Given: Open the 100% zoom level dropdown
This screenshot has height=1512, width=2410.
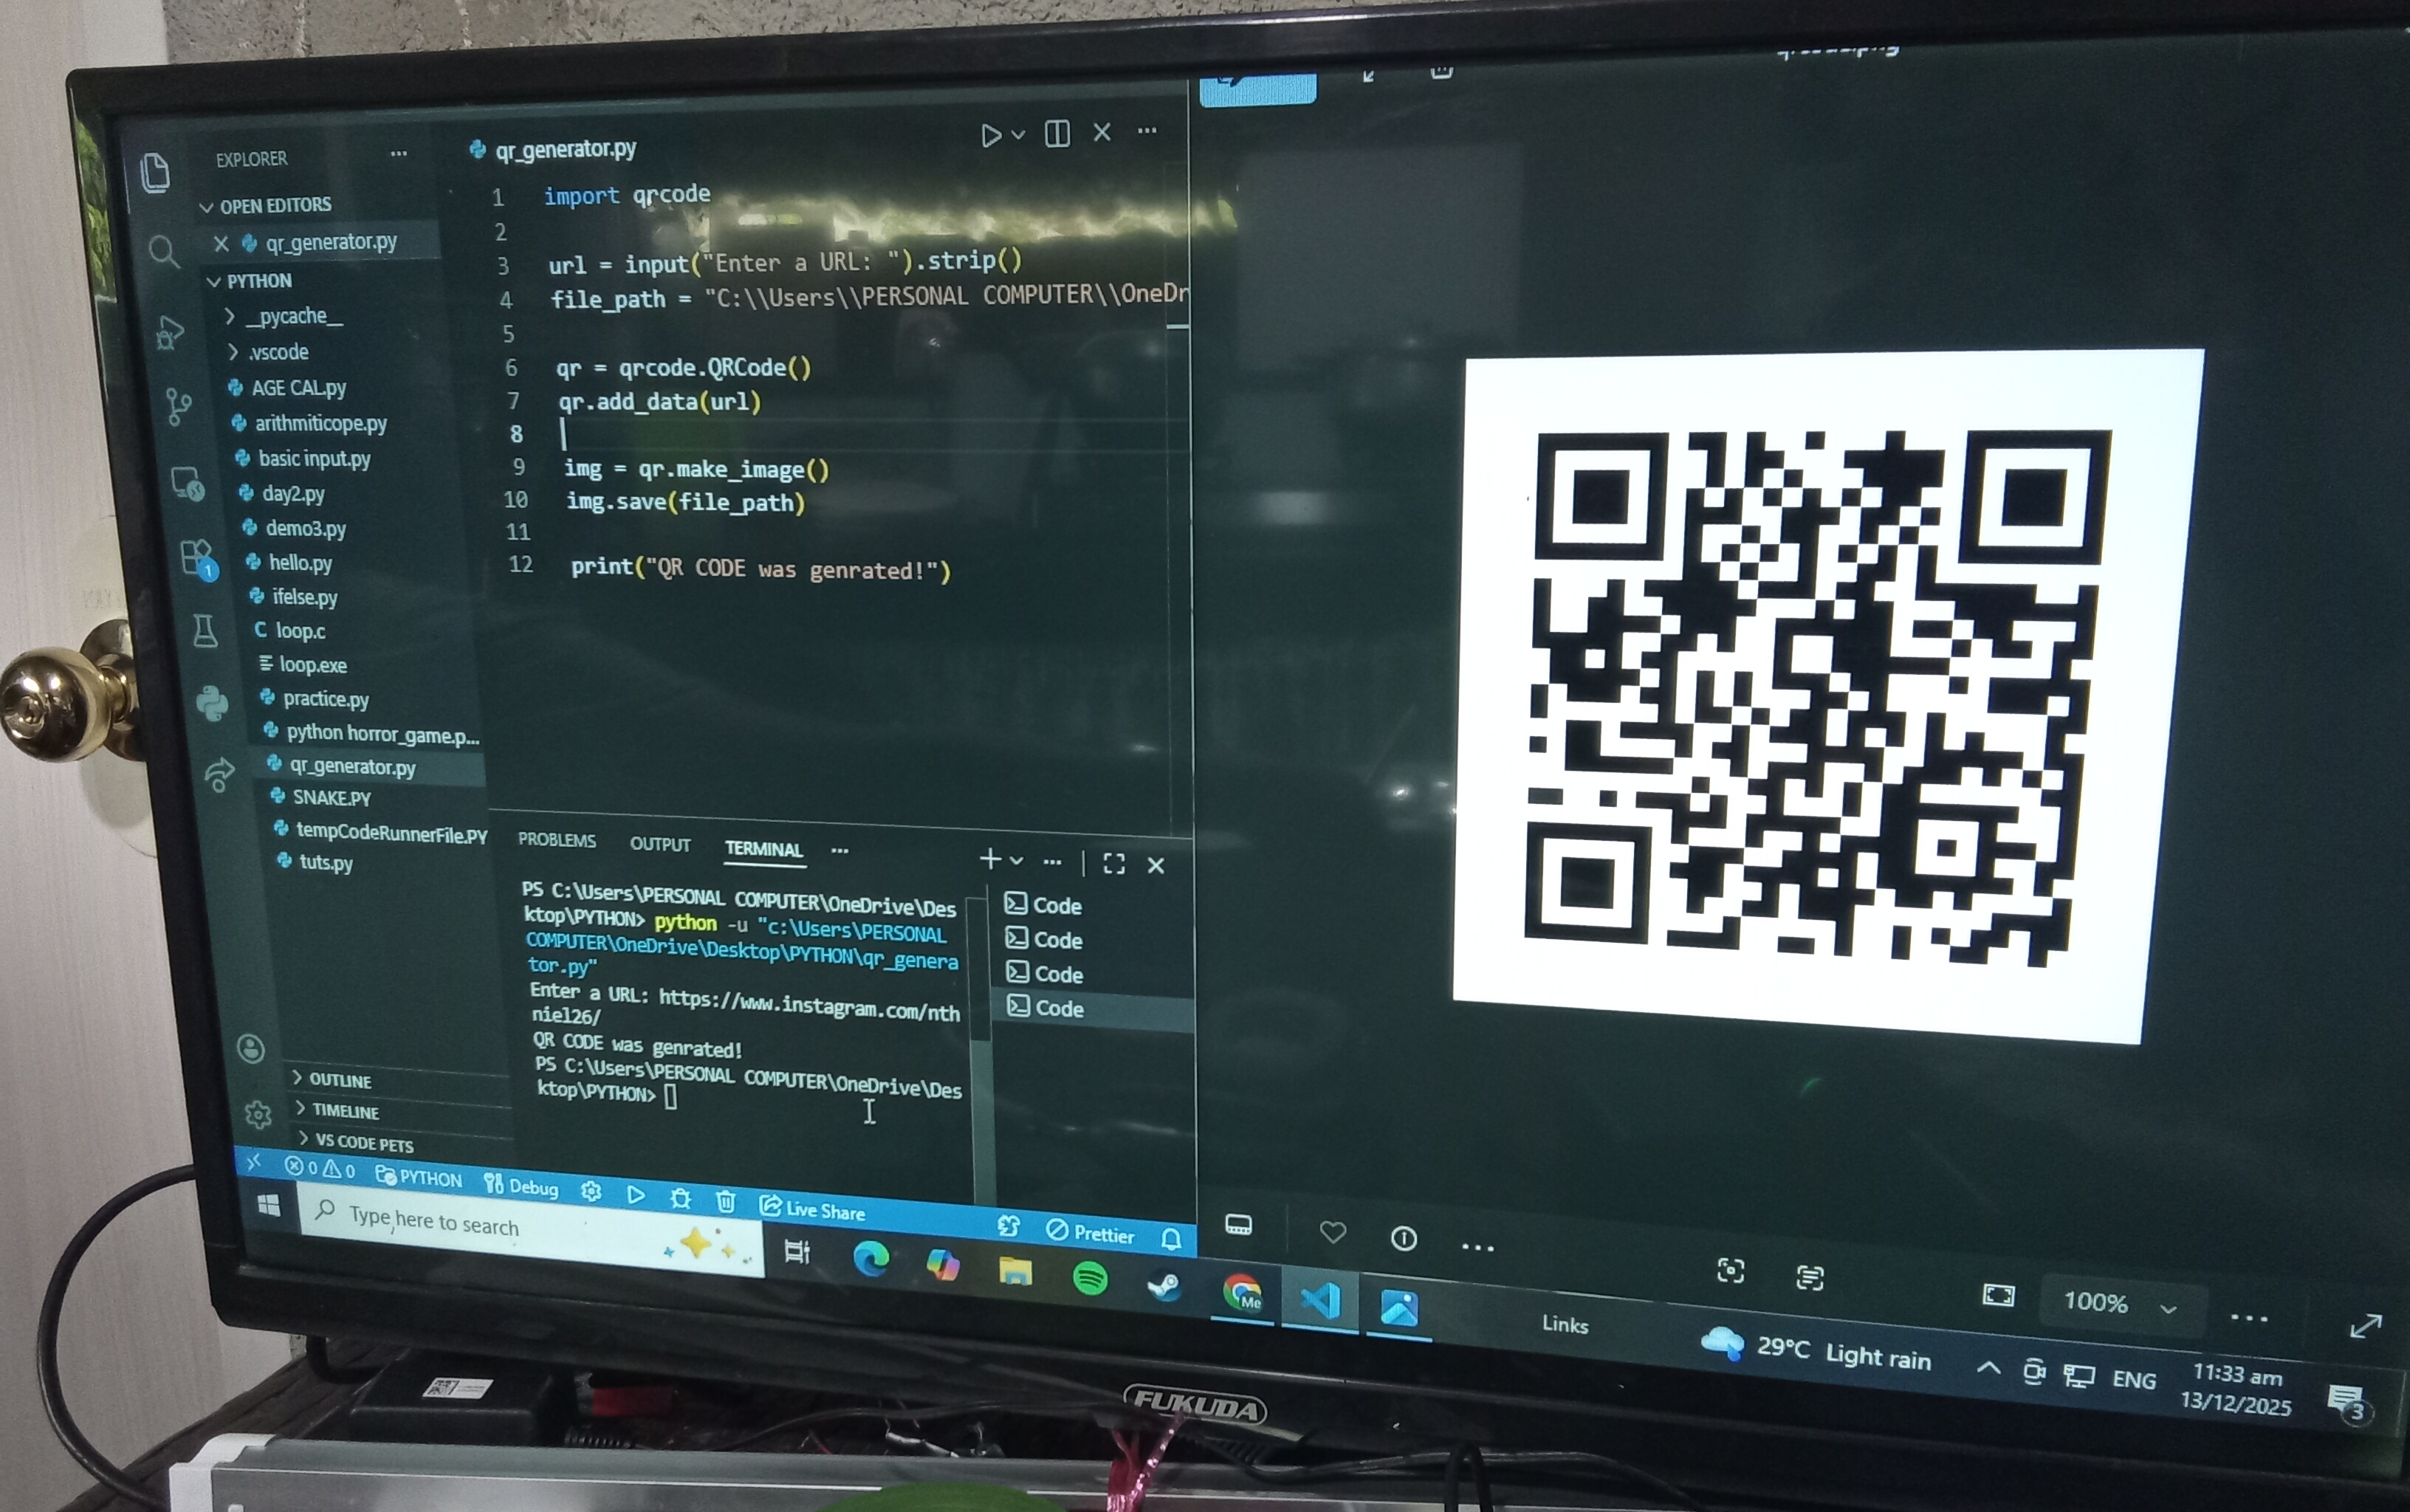Looking at the screenshot, I should click(x=2119, y=1303).
